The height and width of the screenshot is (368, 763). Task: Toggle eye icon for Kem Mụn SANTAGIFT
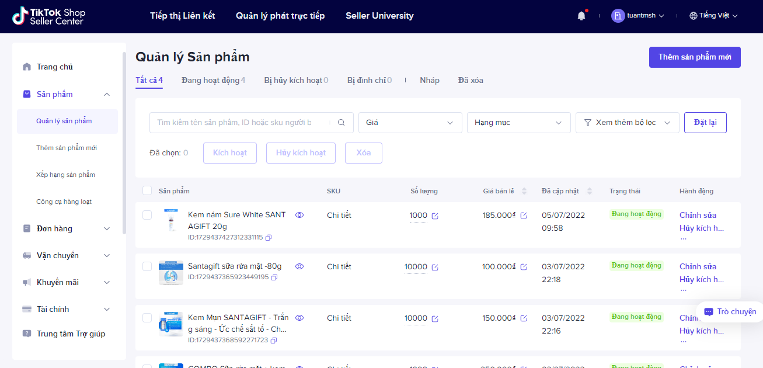[299, 318]
